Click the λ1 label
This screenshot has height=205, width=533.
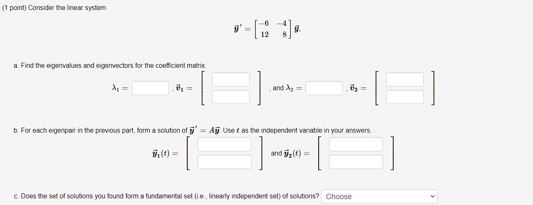pos(120,88)
